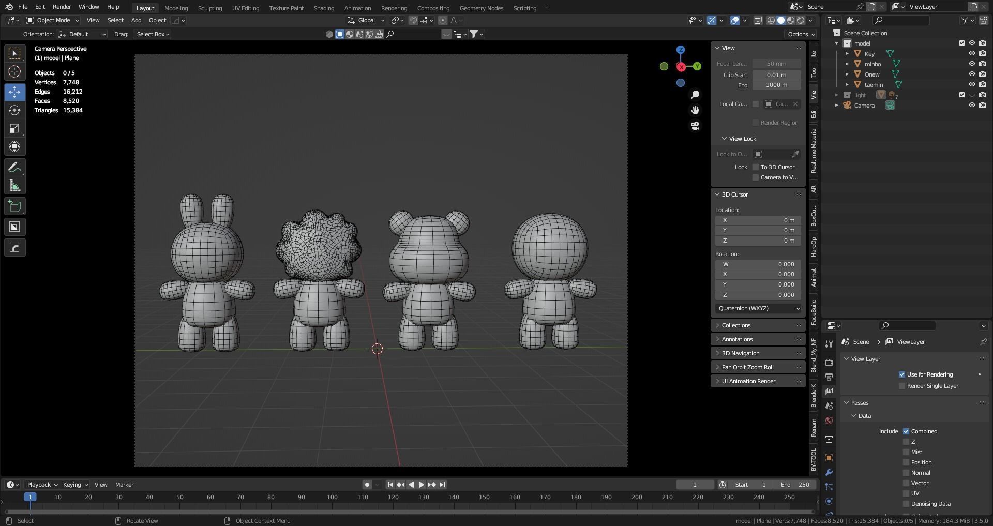Activate the Rotate tool
This screenshot has width=993, height=526.
point(14,110)
